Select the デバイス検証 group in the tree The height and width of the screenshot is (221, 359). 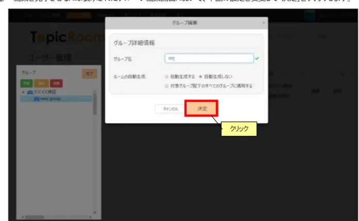(45, 92)
